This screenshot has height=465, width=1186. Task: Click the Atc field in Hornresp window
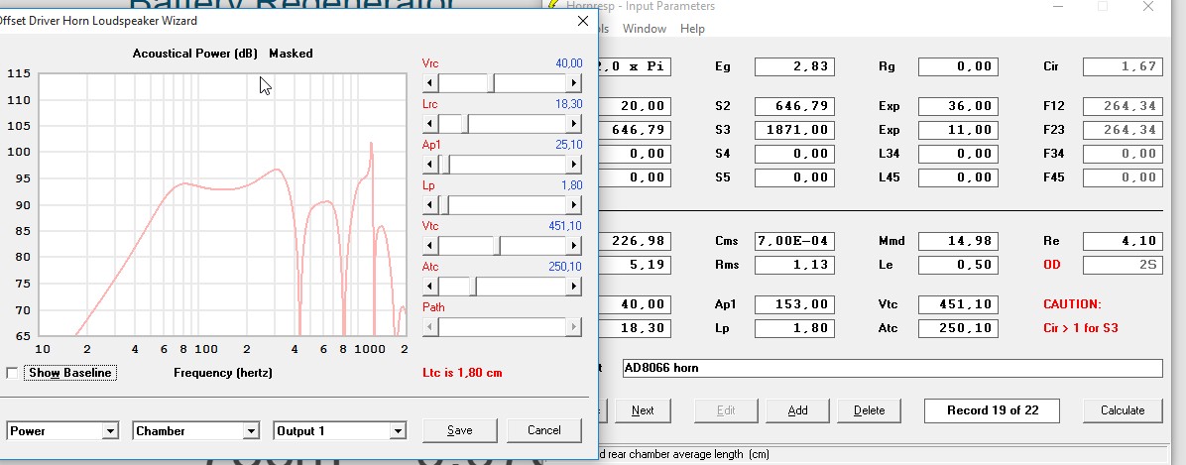pyautogui.click(x=958, y=328)
